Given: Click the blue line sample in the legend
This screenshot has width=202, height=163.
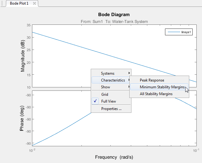Looking at the screenshot, I should pyautogui.click(x=173, y=32).
